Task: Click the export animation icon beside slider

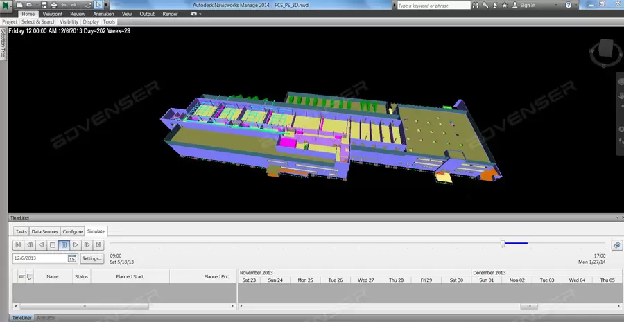Action: click(617, 245)
